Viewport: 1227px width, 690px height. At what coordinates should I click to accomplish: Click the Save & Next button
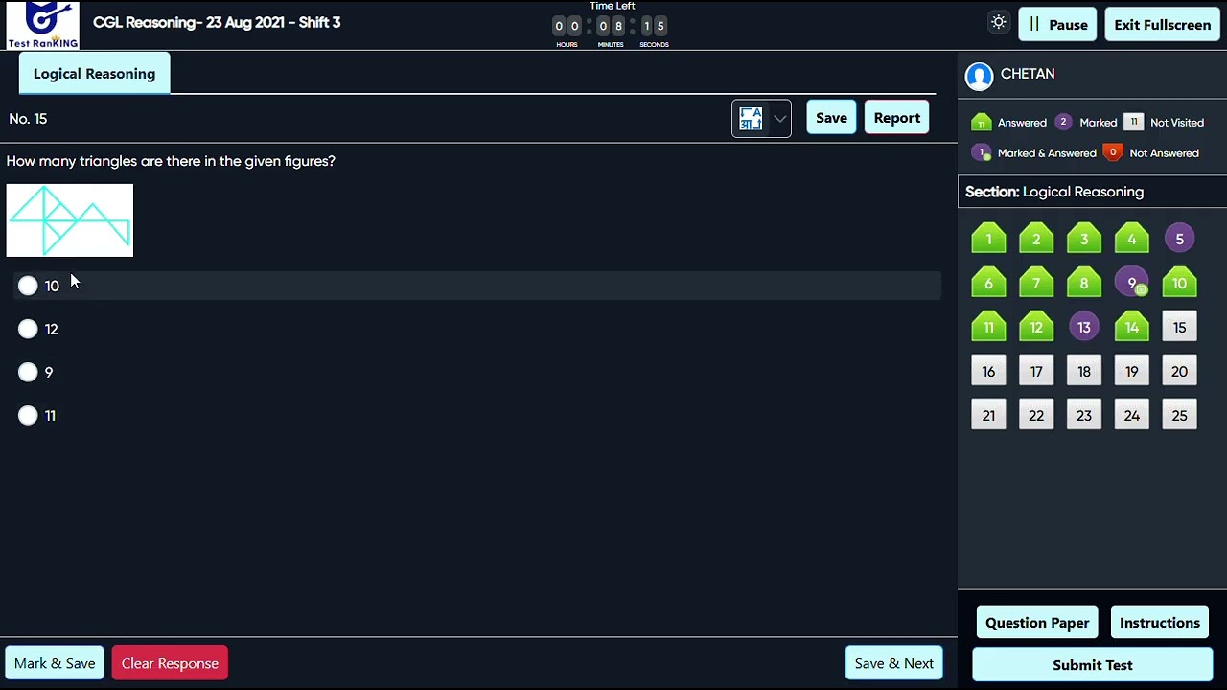coord(893,663)
